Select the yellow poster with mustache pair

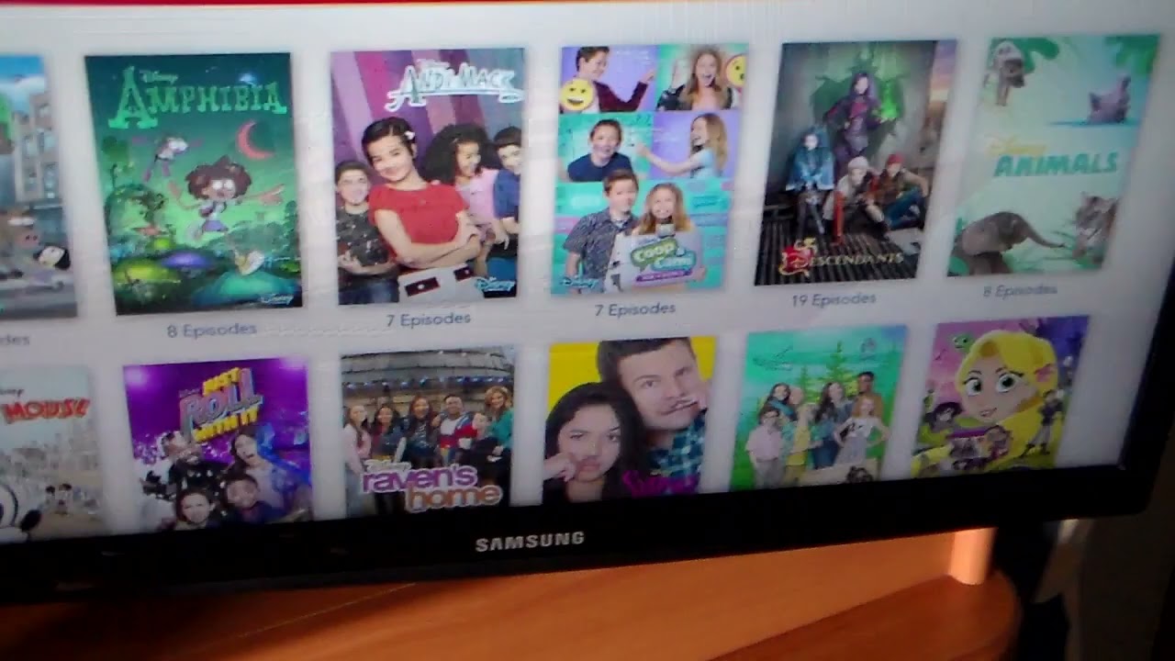(631, 420)
